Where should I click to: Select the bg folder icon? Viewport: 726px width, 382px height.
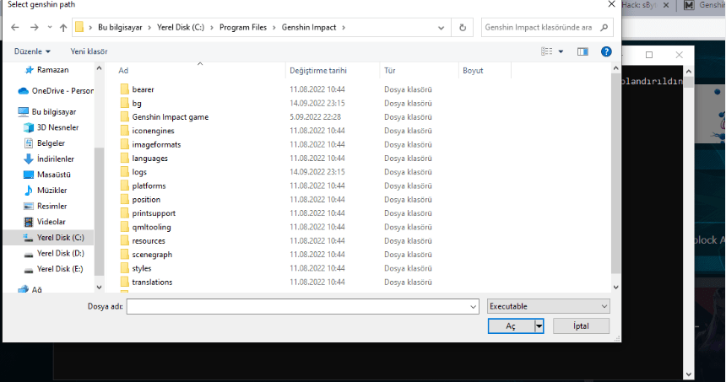[x=125, y=103]
